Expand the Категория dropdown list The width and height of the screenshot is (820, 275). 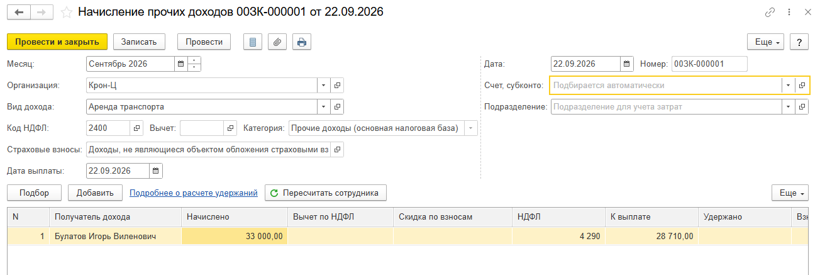471,128
